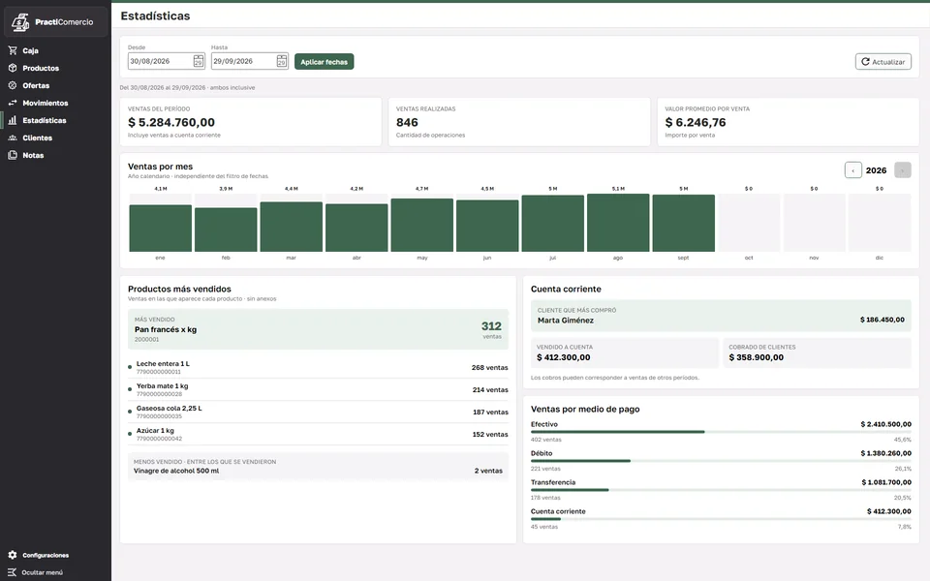Image resolution: width=930 pixels, height=581 pixels.
Task: Click the Efectivo payment progress bar
Action: (721, 432)
